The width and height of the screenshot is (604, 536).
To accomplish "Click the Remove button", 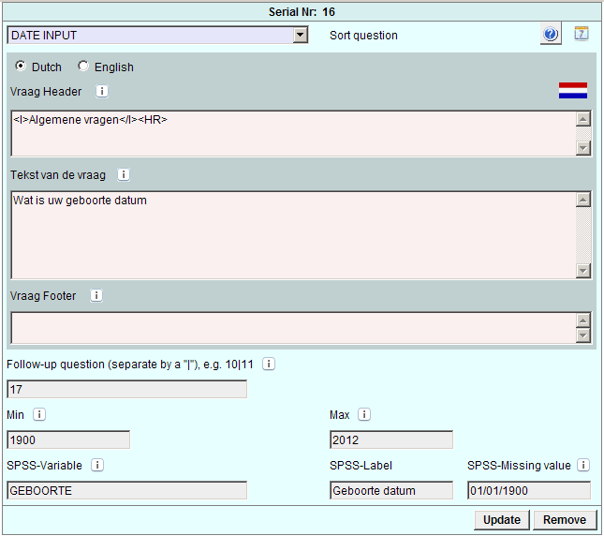I will (565, 520).
